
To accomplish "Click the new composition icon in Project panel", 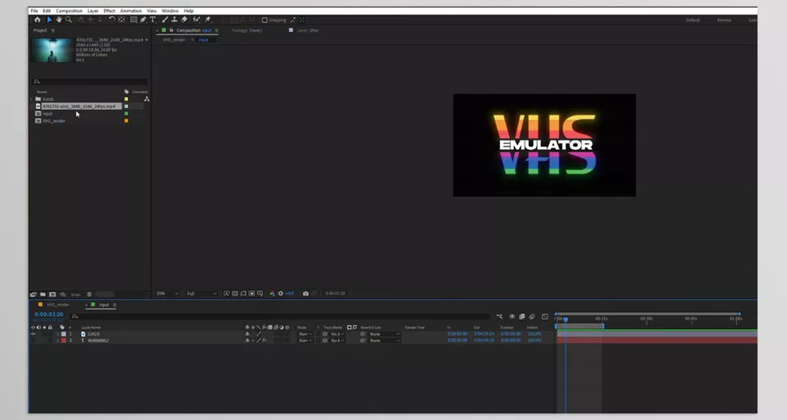I will pyautogui.click(x=52, y=294).
